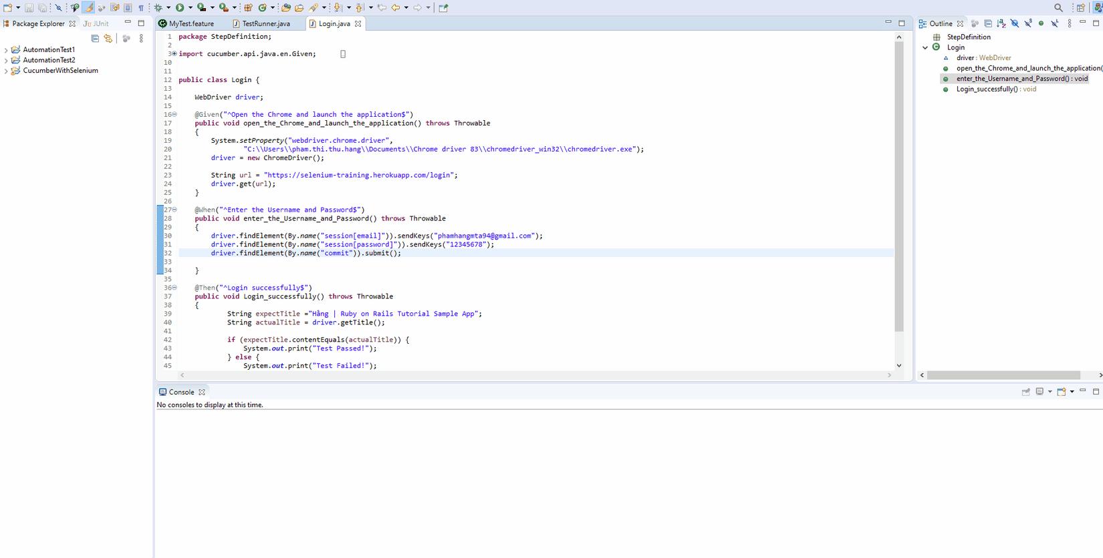Click the Java perspective button
This screenshot has height=558, width=1103.
tap(1098, 7)
